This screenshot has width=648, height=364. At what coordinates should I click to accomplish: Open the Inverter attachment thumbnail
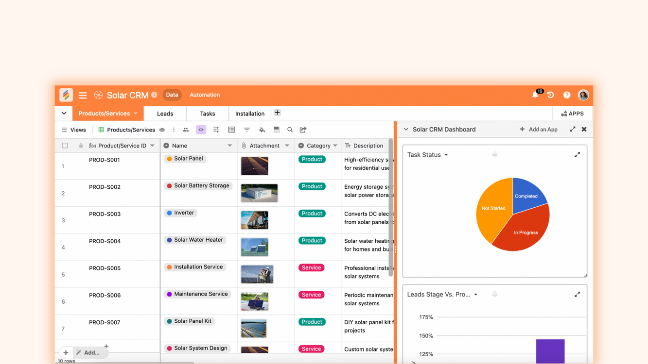tap(255, 220)
